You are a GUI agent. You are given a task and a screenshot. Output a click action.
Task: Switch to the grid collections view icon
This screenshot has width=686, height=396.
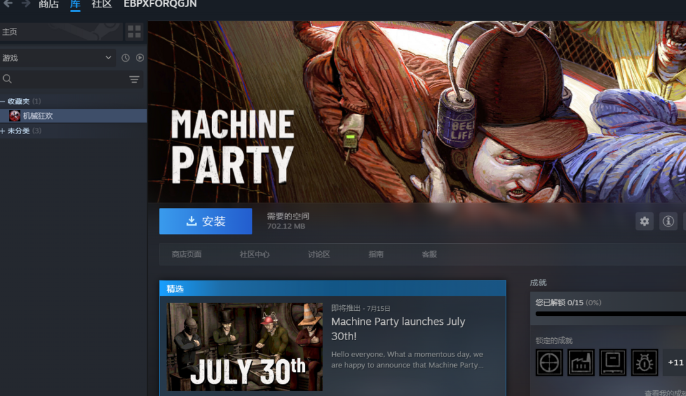coord(134,32)
